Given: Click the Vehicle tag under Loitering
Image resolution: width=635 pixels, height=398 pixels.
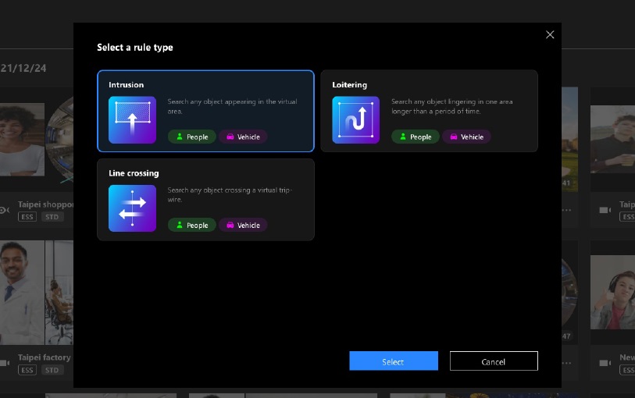Looking at the screenshot, I should click(x=466, y=137).
